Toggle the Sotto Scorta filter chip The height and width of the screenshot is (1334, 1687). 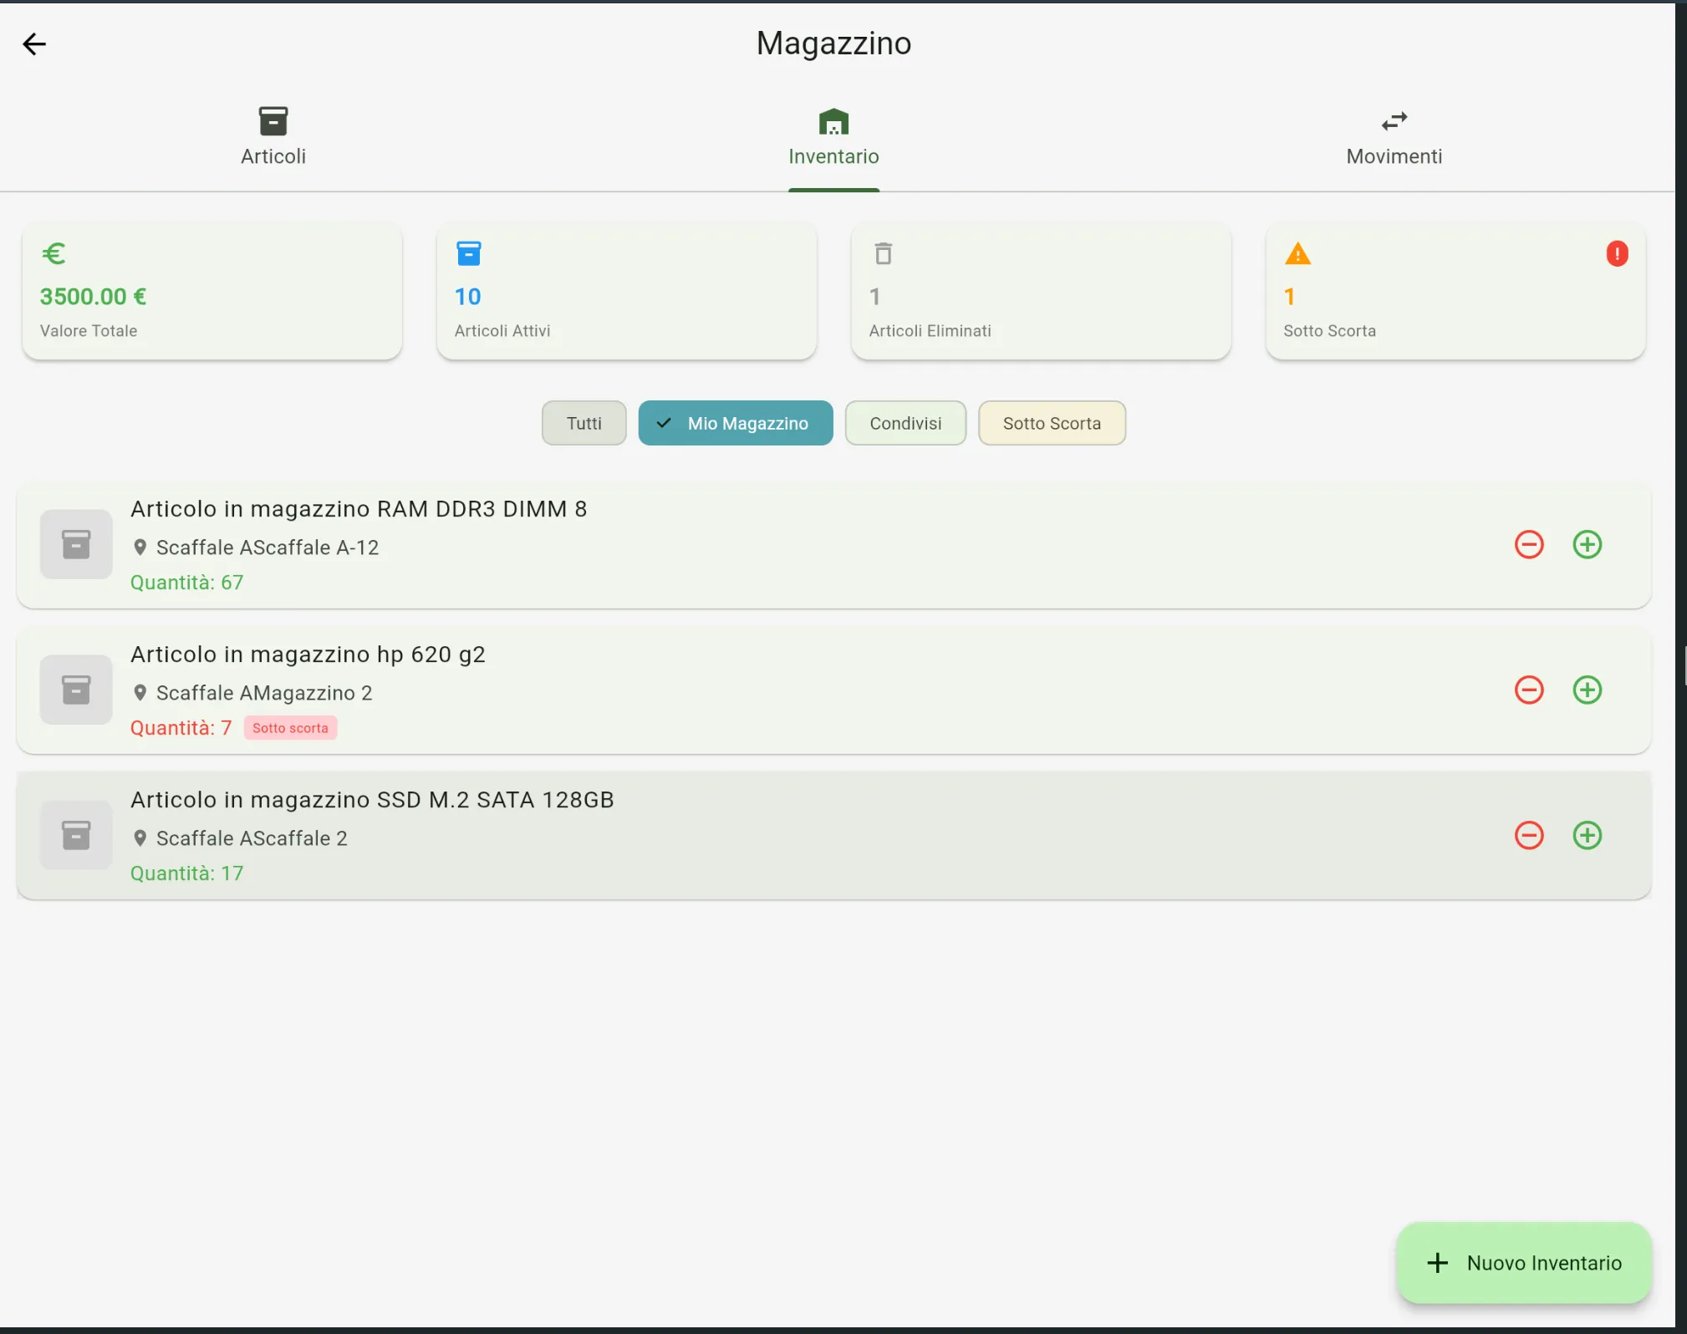1052,424
